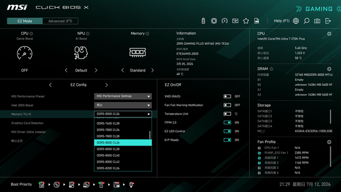Click the Storage panel scrollbar
341x192 pixels.
[330, 116]
